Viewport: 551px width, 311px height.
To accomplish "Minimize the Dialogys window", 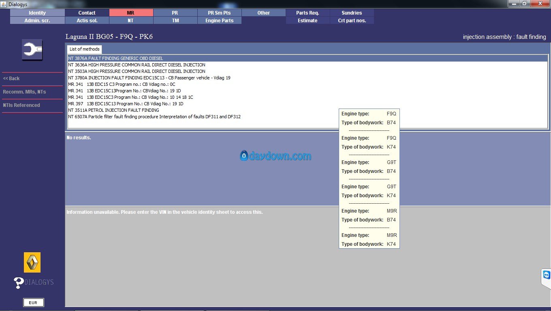I will click(x=514, y=3).
